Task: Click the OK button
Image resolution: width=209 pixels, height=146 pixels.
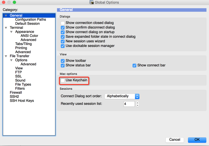Action: click(197, 140)
